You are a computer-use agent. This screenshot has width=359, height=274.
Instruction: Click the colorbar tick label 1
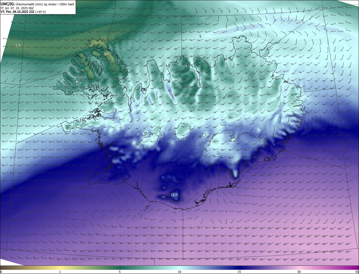(60, 272)
